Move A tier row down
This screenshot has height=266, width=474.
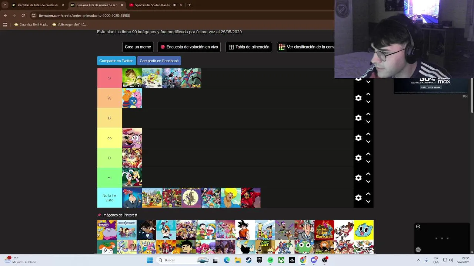(x=368, y=102)
